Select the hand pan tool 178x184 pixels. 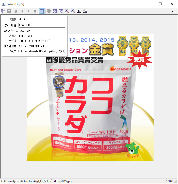[49, 11]
